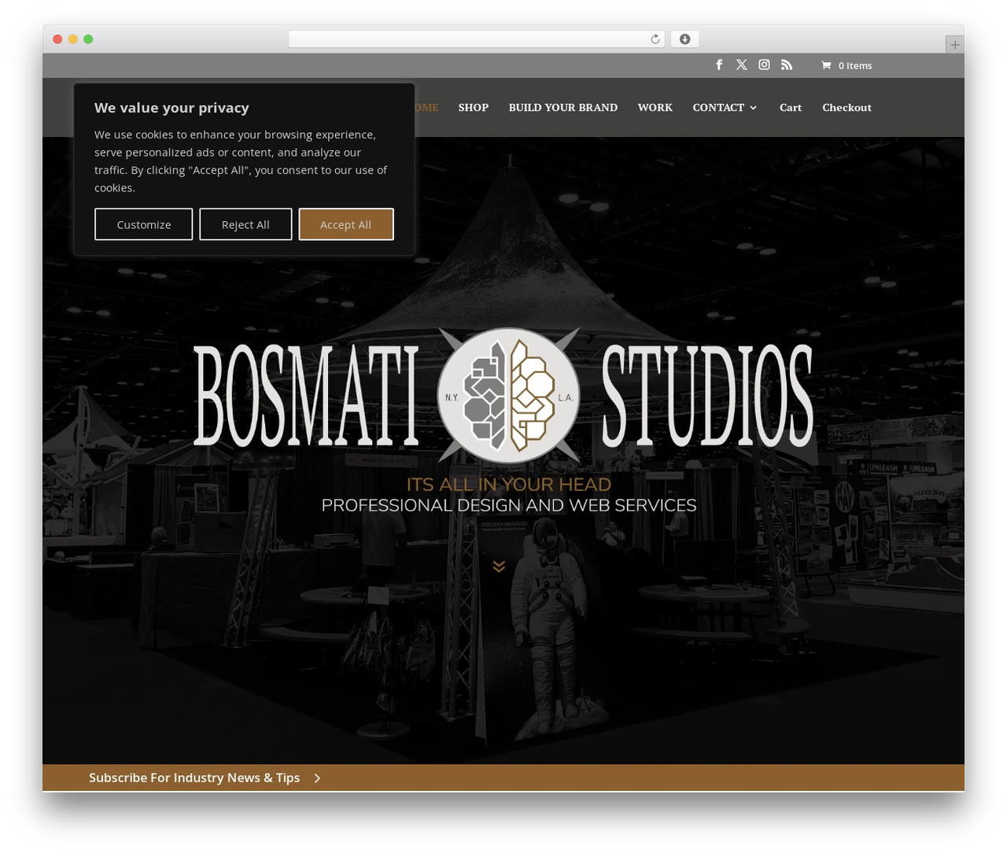Open the X (Twitter) social icon

pos(741,65)
